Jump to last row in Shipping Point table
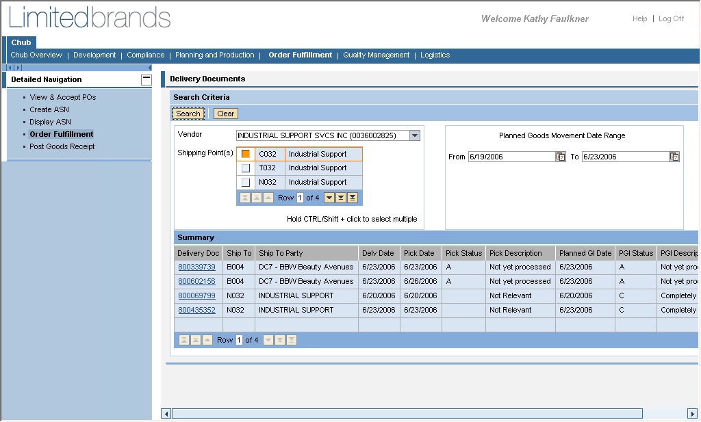 (353, 198)
